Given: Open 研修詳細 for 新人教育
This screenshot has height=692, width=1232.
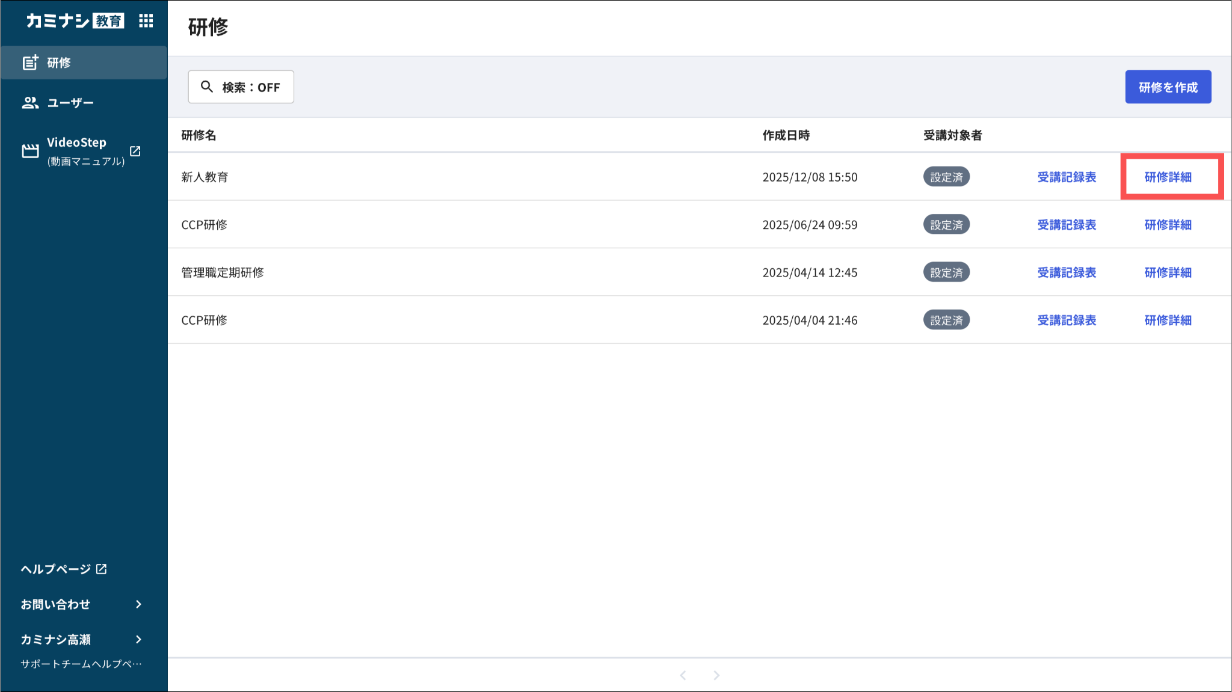Looking at the screenshot, I should [1168, 177].
